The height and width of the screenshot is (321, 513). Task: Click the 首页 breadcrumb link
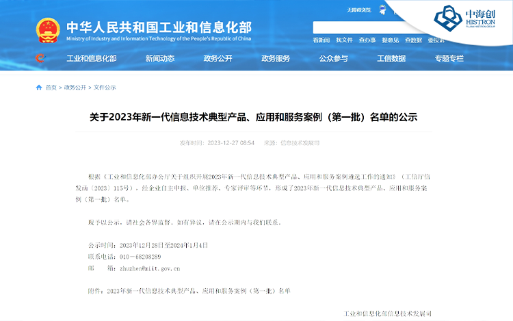51,88
